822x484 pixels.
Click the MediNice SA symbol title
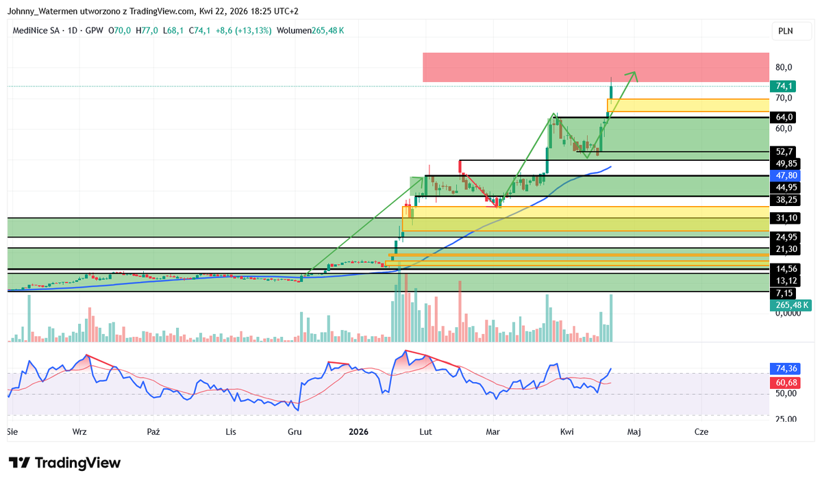click(x=36, y=31)
